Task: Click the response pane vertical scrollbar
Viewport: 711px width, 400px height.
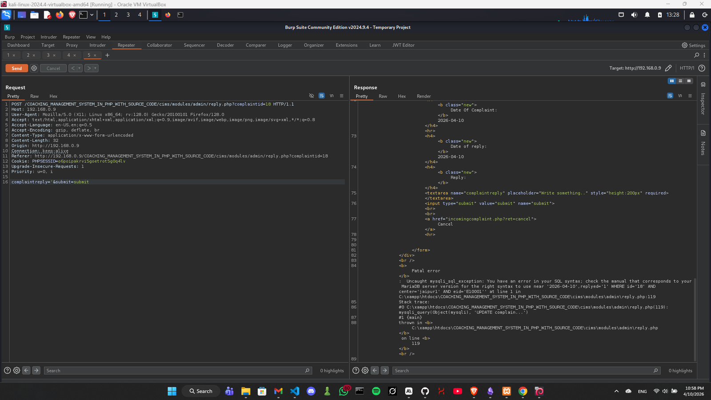Action: pos(695,319)
